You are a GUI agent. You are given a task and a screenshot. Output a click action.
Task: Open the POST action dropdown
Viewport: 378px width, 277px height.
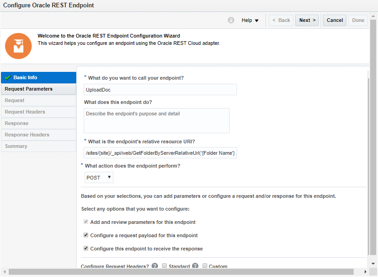[x=99, y=178]
